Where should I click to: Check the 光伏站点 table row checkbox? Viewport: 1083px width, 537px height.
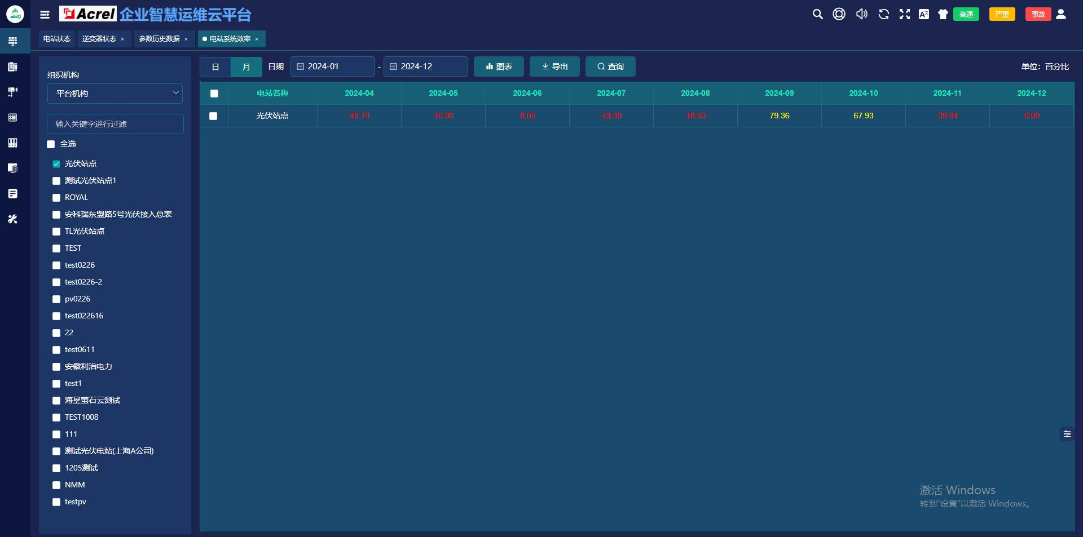213,116
